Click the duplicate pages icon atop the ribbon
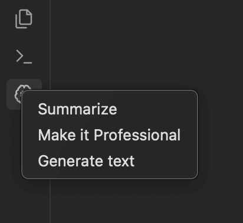Viewport: 243px width, 223px height. point(24,19)
